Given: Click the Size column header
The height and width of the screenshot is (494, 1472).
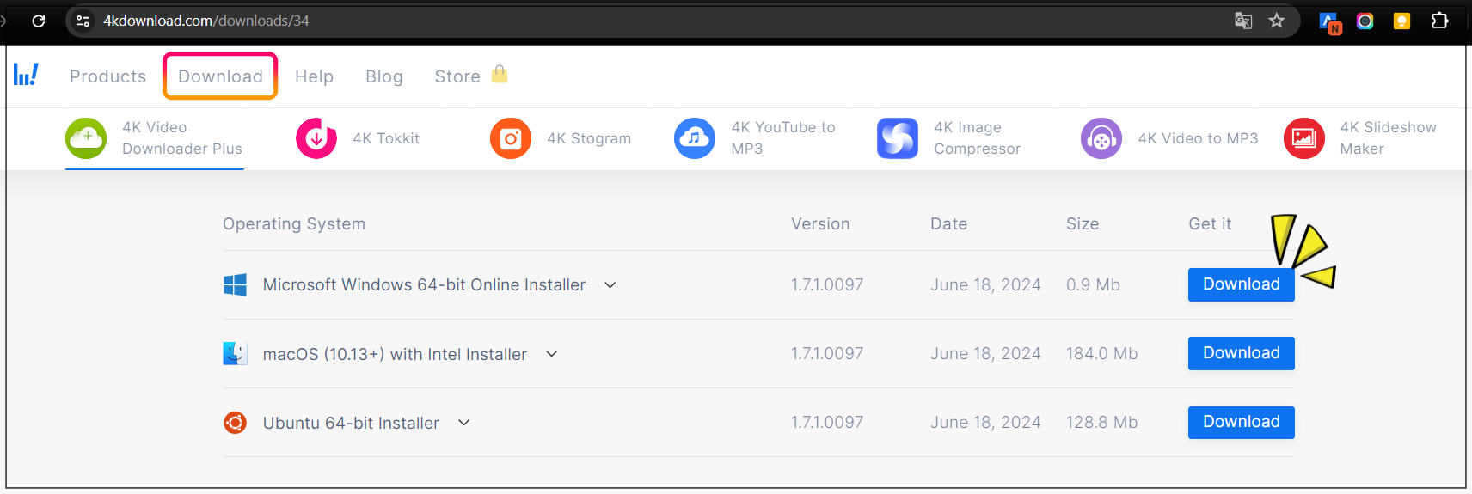Looking at the screenshot, I should tap(1083, 223).
